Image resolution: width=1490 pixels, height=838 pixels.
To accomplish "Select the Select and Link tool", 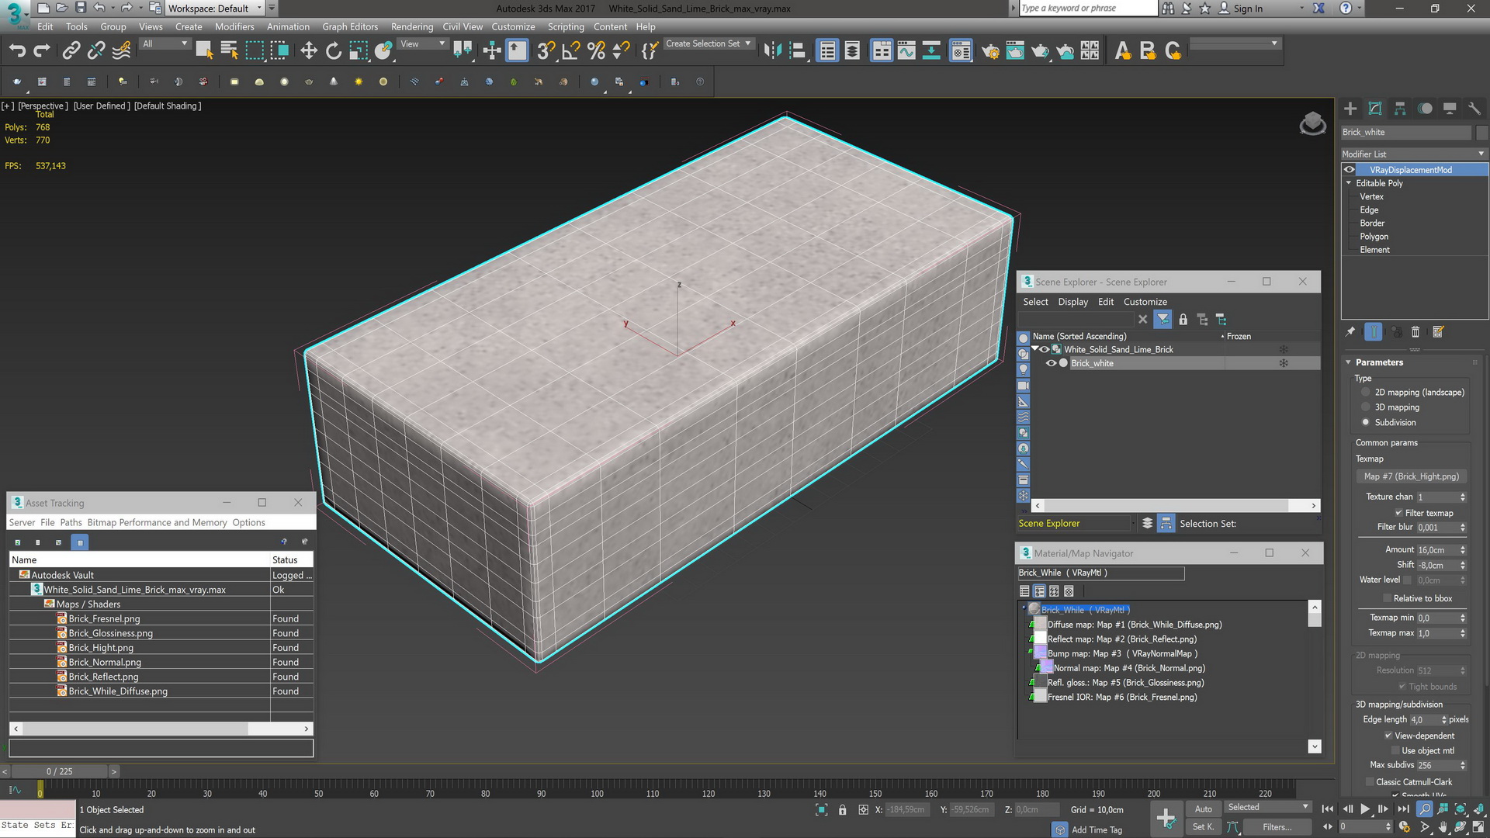I will point(71,51).
